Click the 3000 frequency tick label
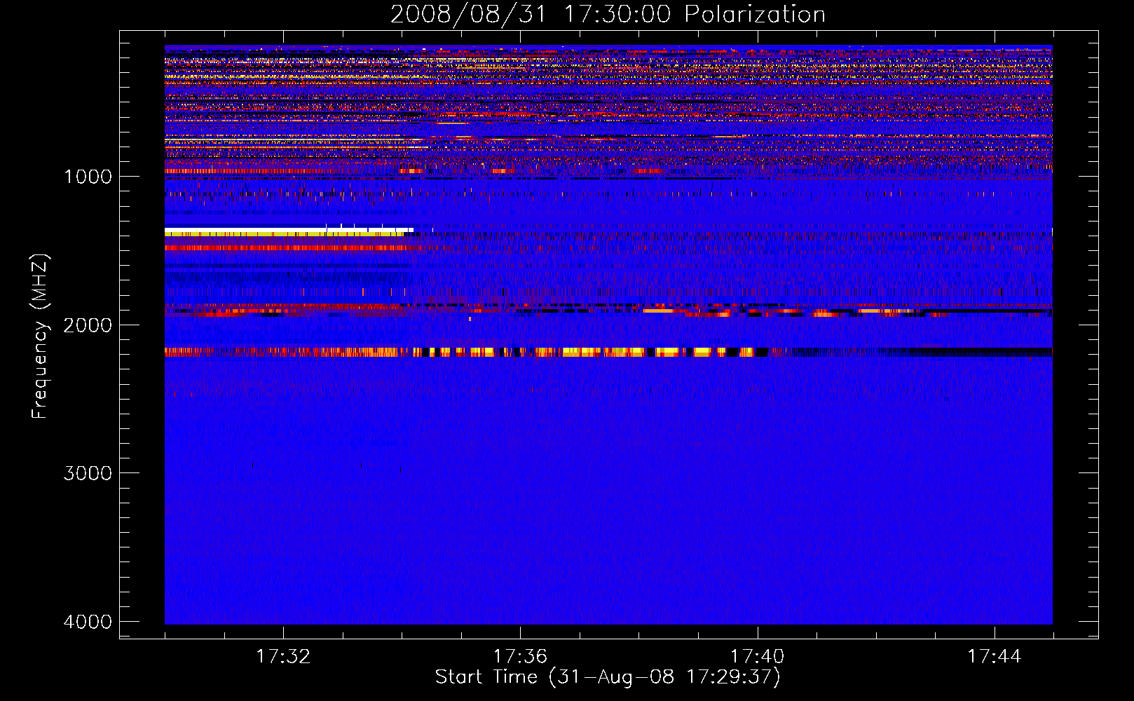The image size is (1134, 701). pyautogui.click(x=88, y=473)
